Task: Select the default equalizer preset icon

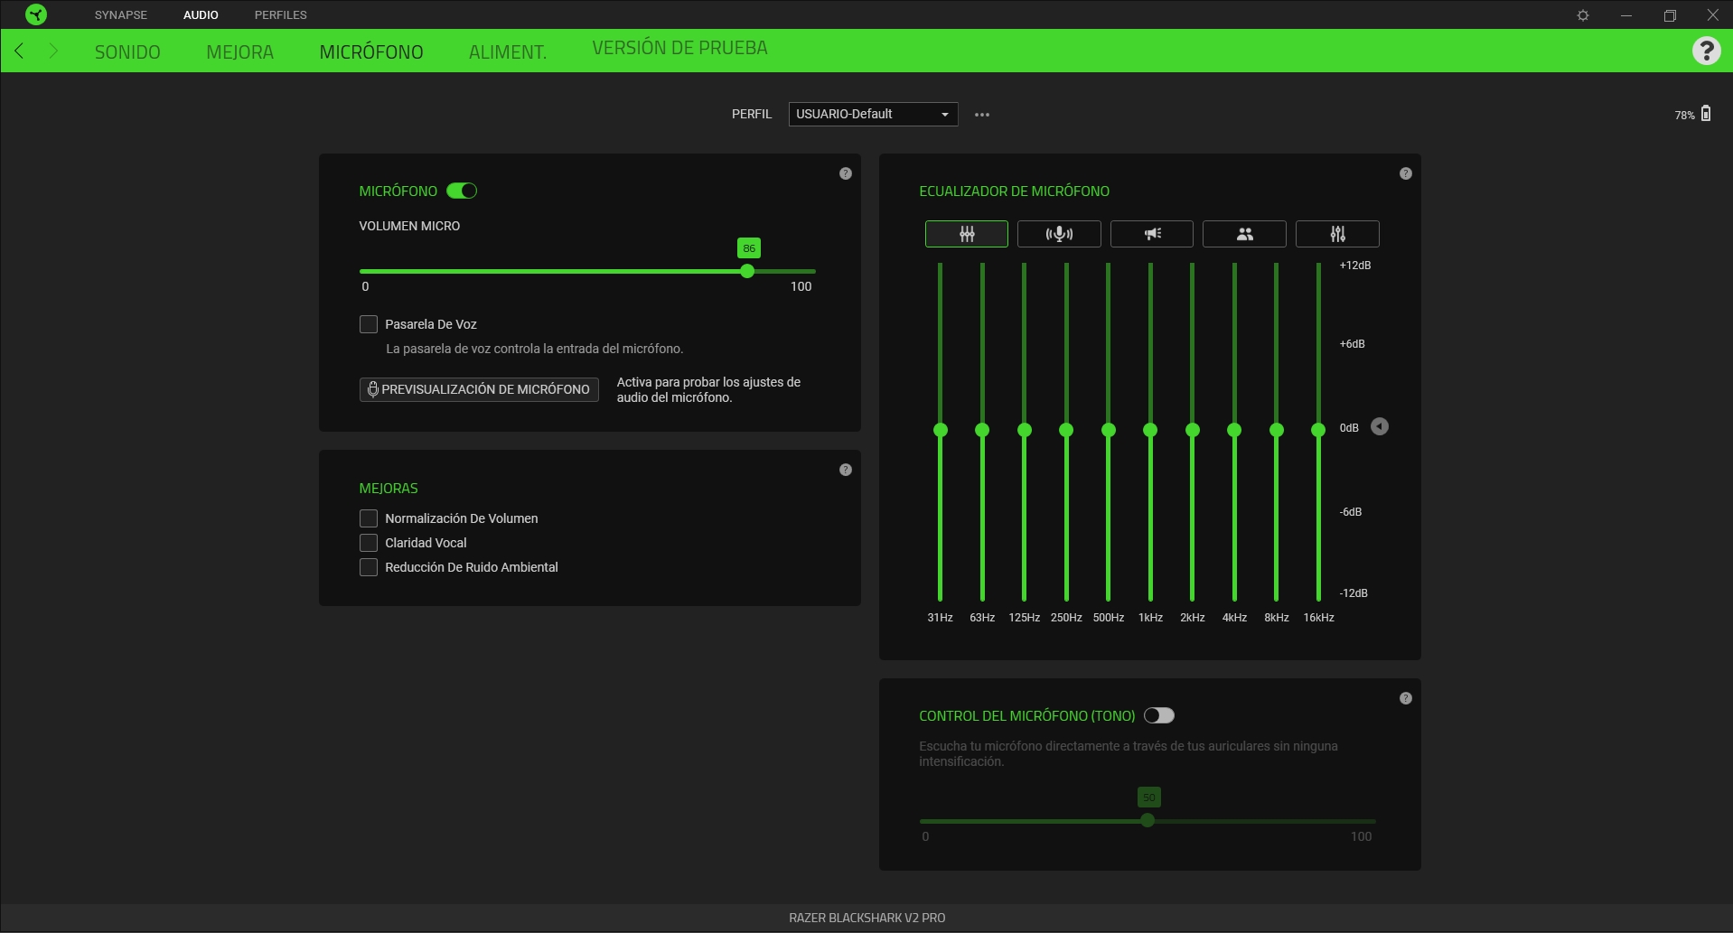Action: coord(967,234)
